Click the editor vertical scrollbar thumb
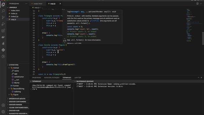204x115 pixels. pyautogui.click(x=203, y=39)
